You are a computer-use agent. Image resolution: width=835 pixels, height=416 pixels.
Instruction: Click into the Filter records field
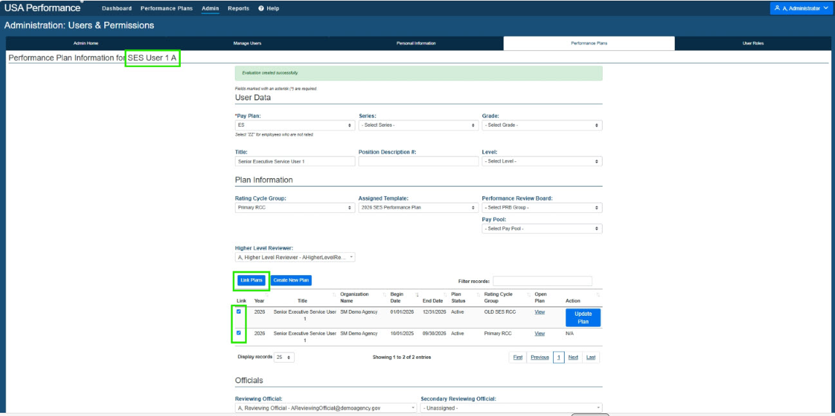(542, 281)
